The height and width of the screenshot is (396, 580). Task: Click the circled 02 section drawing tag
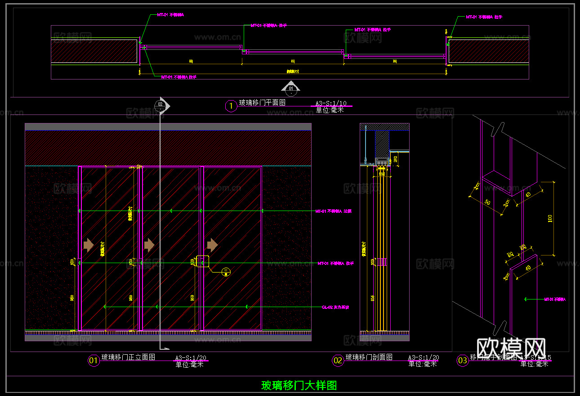pos(338,360)
